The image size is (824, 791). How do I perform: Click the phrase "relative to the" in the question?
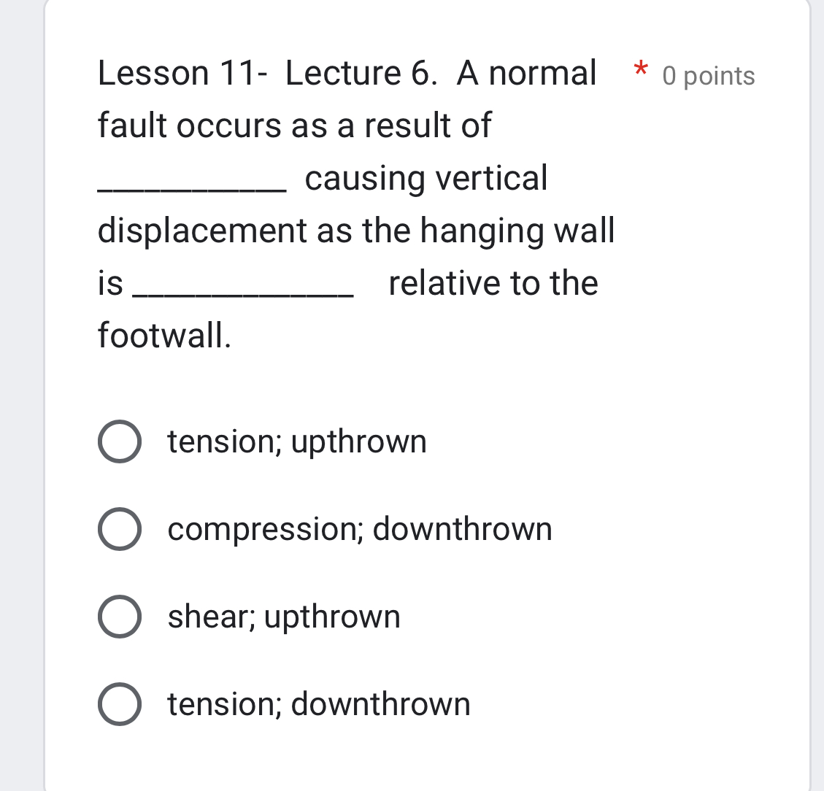point(493,283)
